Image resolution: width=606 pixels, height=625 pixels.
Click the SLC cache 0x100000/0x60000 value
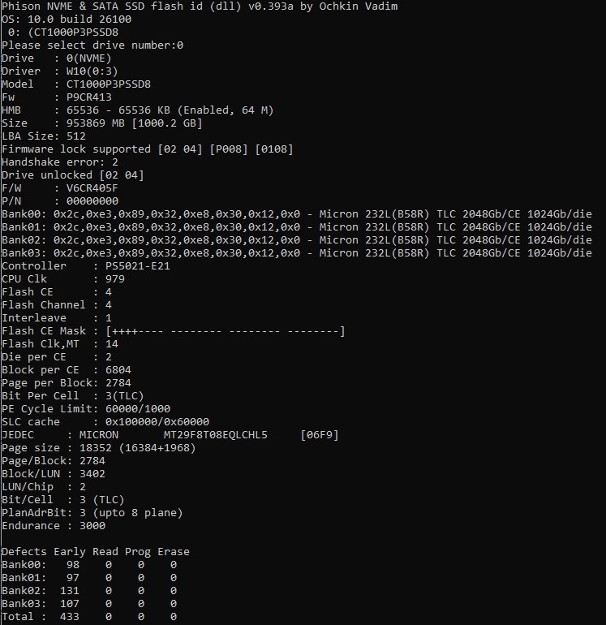pos(157,422)
